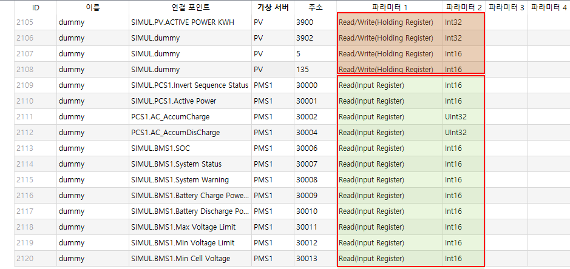This screenshot has height=269, width=570.
Task: Click the 주소 column header
Action: [315, 7]
